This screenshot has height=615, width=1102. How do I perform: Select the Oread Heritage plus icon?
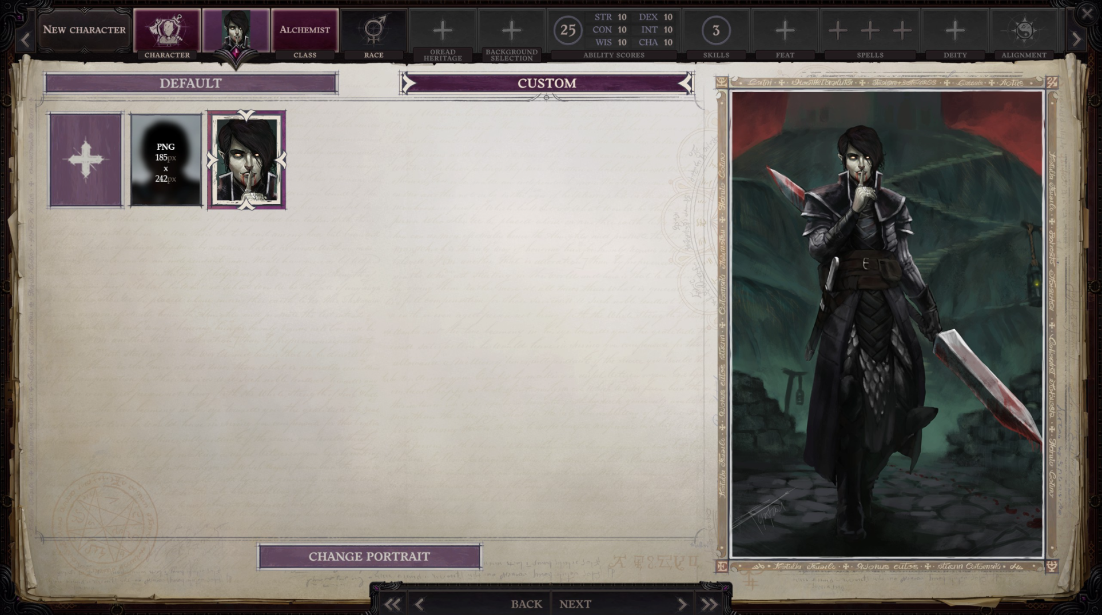[442, 30]
